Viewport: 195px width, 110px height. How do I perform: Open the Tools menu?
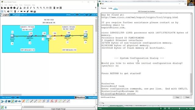point(21,5)
